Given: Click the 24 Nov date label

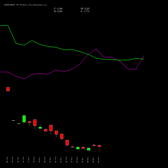Looking at the screenshot, I should point(56,160).
